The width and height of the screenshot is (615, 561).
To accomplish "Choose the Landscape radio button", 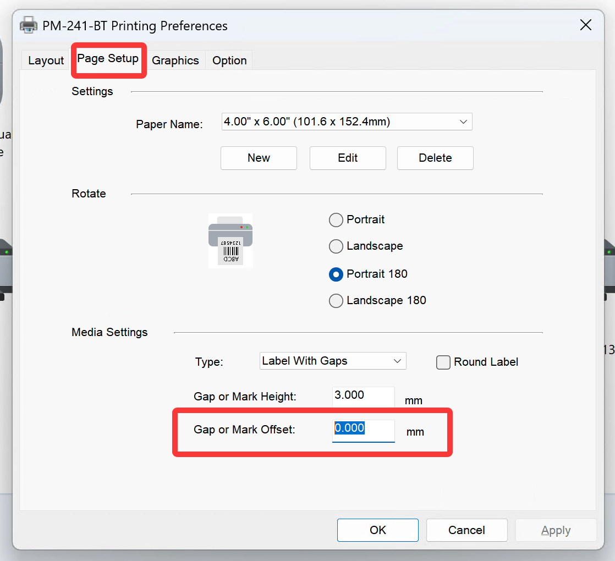I will coord(336,246).
